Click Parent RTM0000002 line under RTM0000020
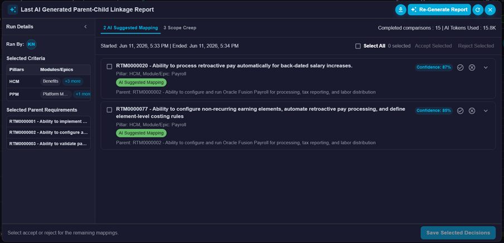This screenshot has width=504, height=243. 246,92
